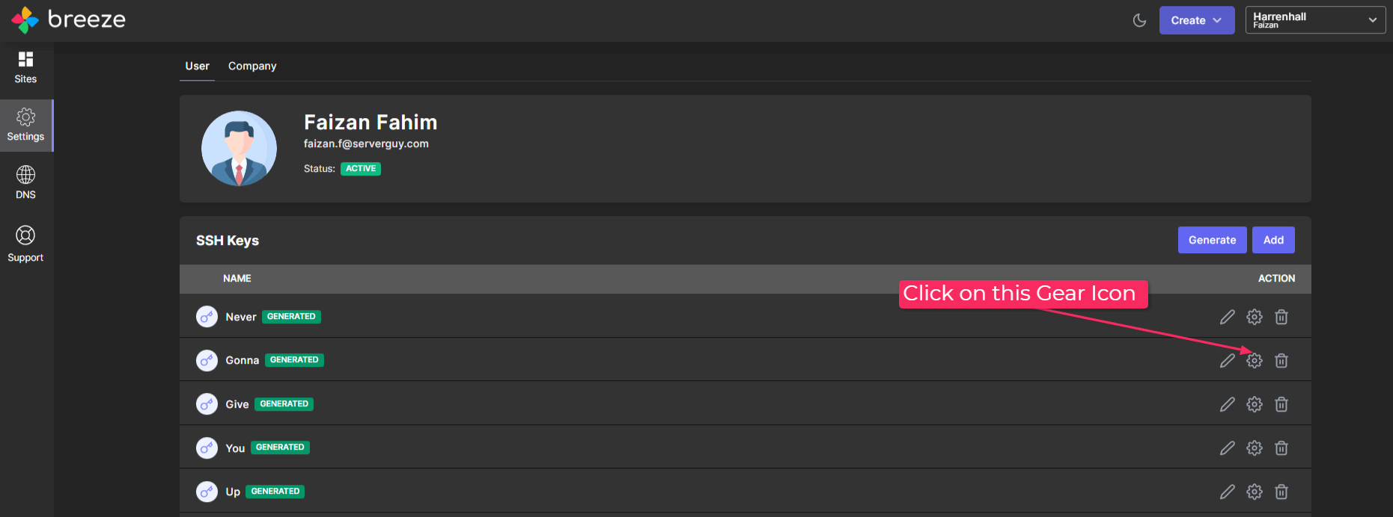The width and height of the screenshot is (1393, 517).
Task: Click the Generate button
Action: (1212, 240)
